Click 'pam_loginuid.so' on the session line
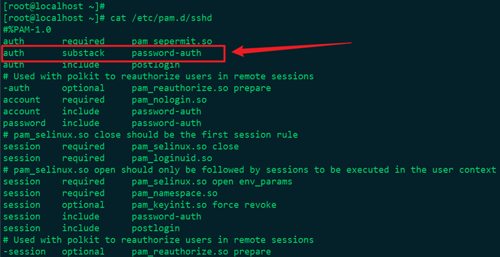Screen dimensions: 500x257 (172, 158)
